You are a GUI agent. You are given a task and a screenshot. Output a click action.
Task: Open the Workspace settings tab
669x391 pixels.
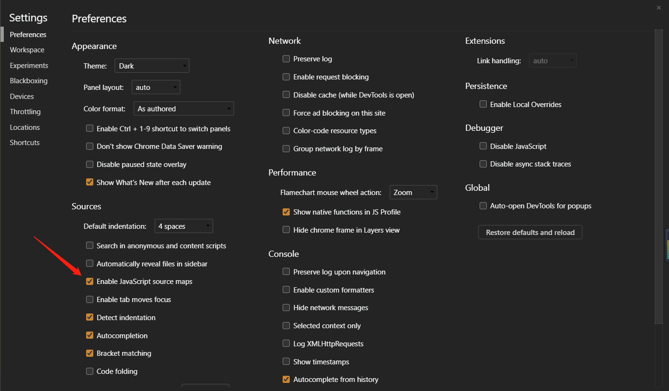[27, 50]
